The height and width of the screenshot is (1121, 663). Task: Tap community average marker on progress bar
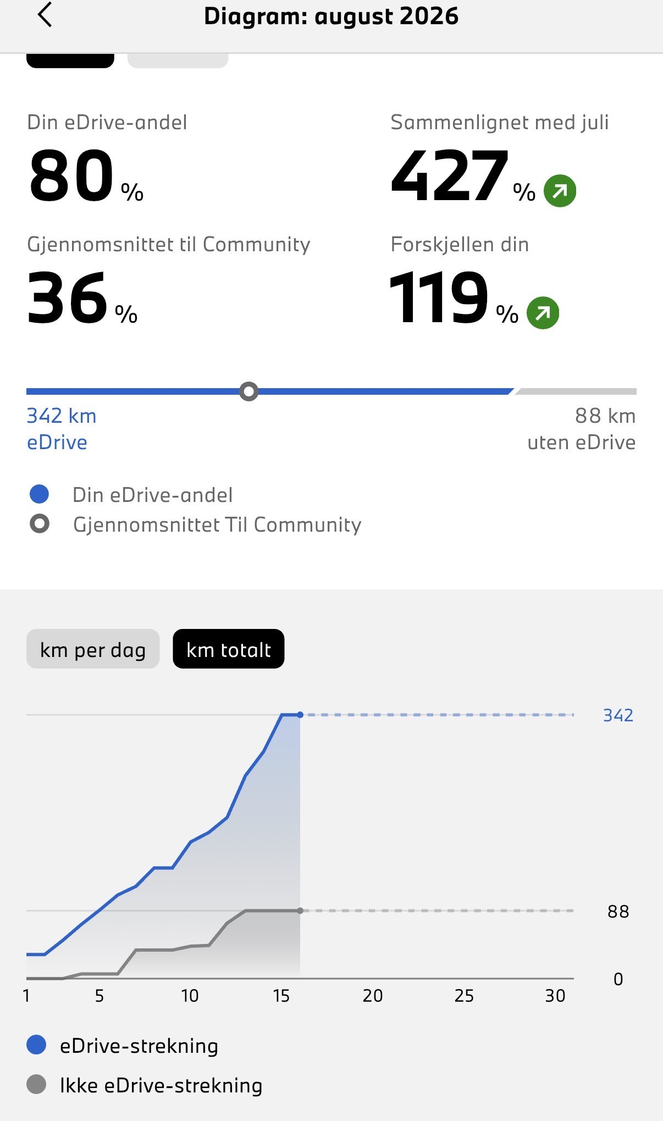(249, 391)
